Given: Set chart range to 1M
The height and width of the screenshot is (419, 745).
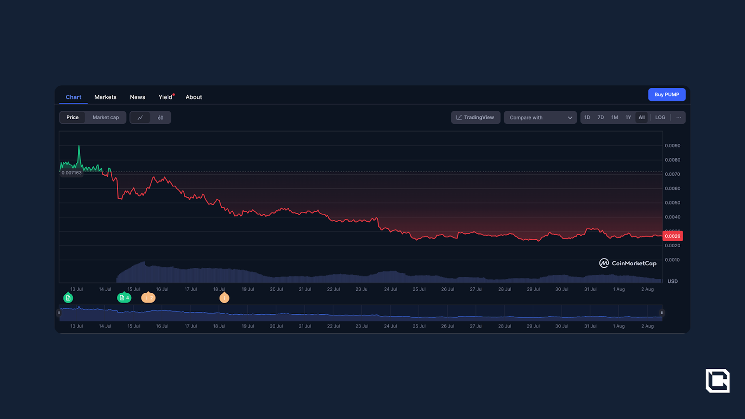Looking at the screenshot, I should click(615, 118).
